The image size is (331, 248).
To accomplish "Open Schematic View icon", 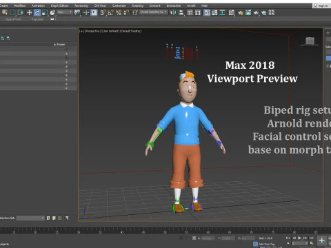I will 222,12.
